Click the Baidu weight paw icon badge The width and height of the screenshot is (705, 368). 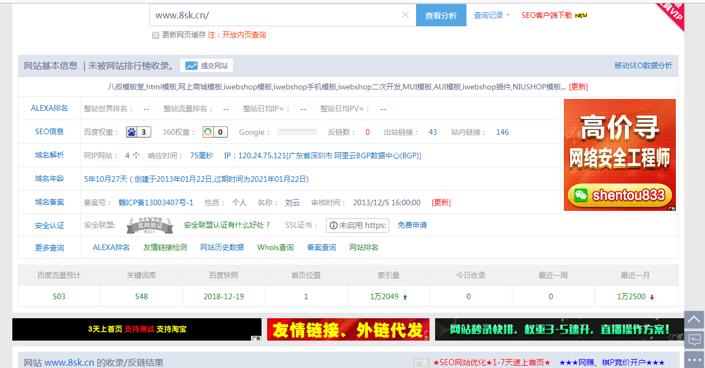[x=138, y=132]
